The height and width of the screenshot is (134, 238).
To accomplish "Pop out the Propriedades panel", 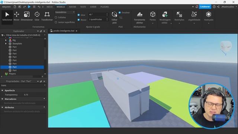I will tap(41, 82).
